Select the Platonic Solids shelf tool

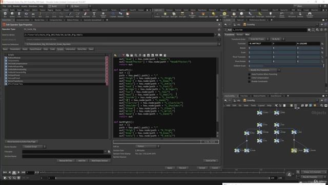(104, 14)
